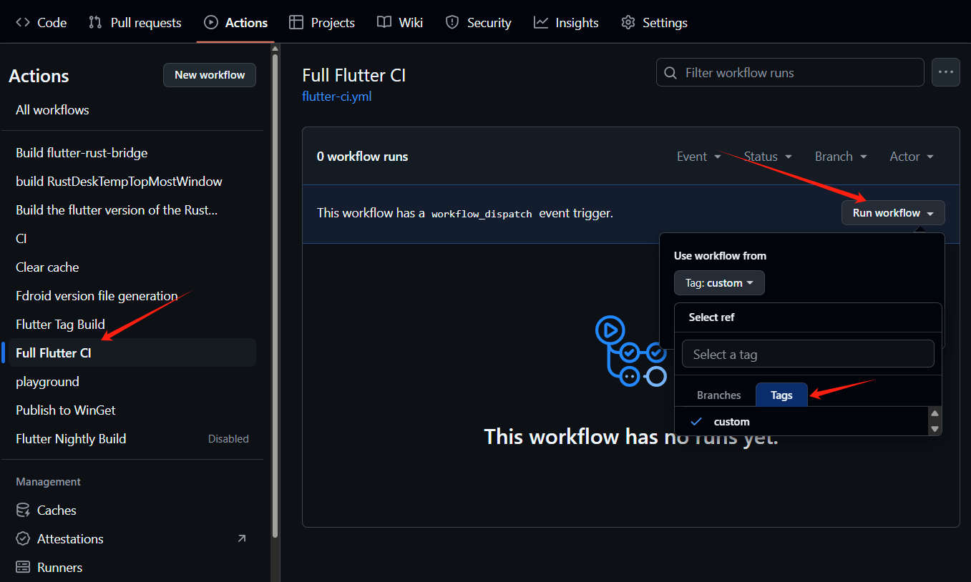Click the Actions play-circle icon
The height and width of the screenshot is (582, 971).
tap(211, 23)
